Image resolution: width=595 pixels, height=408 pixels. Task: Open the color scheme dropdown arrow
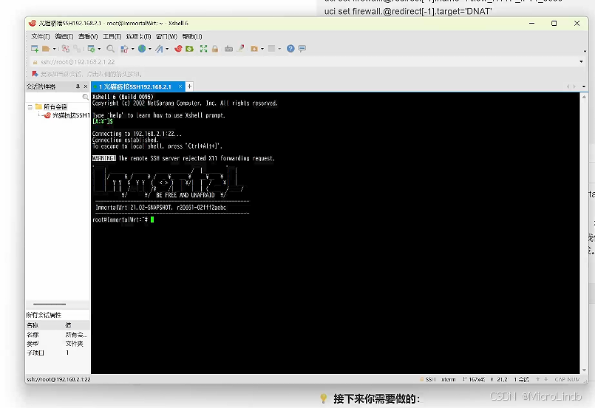pyautogui.click(x=132, y=49)
